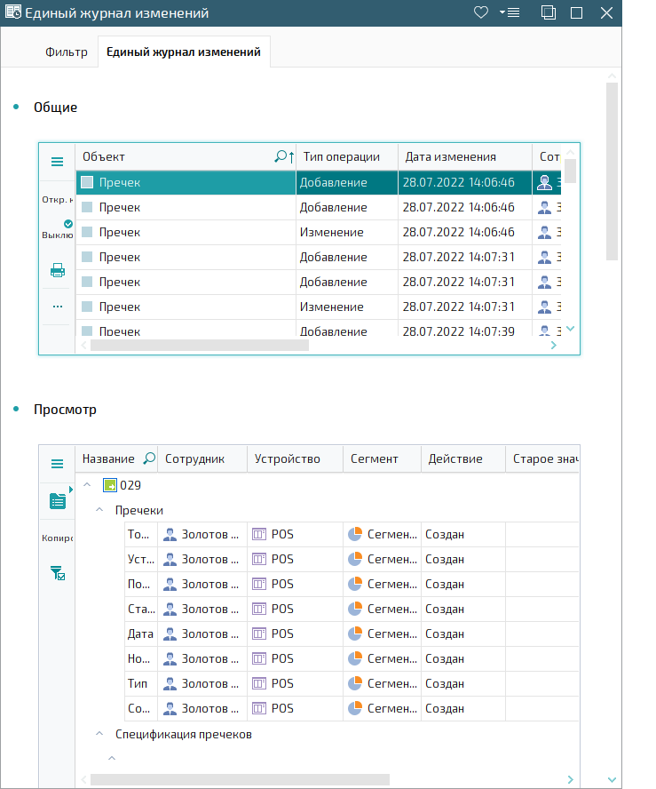Image resolution: width=656 pixels, height=789 pixels.
Task: Click POS device icon in Тип row
Action: tap(259, 683)
